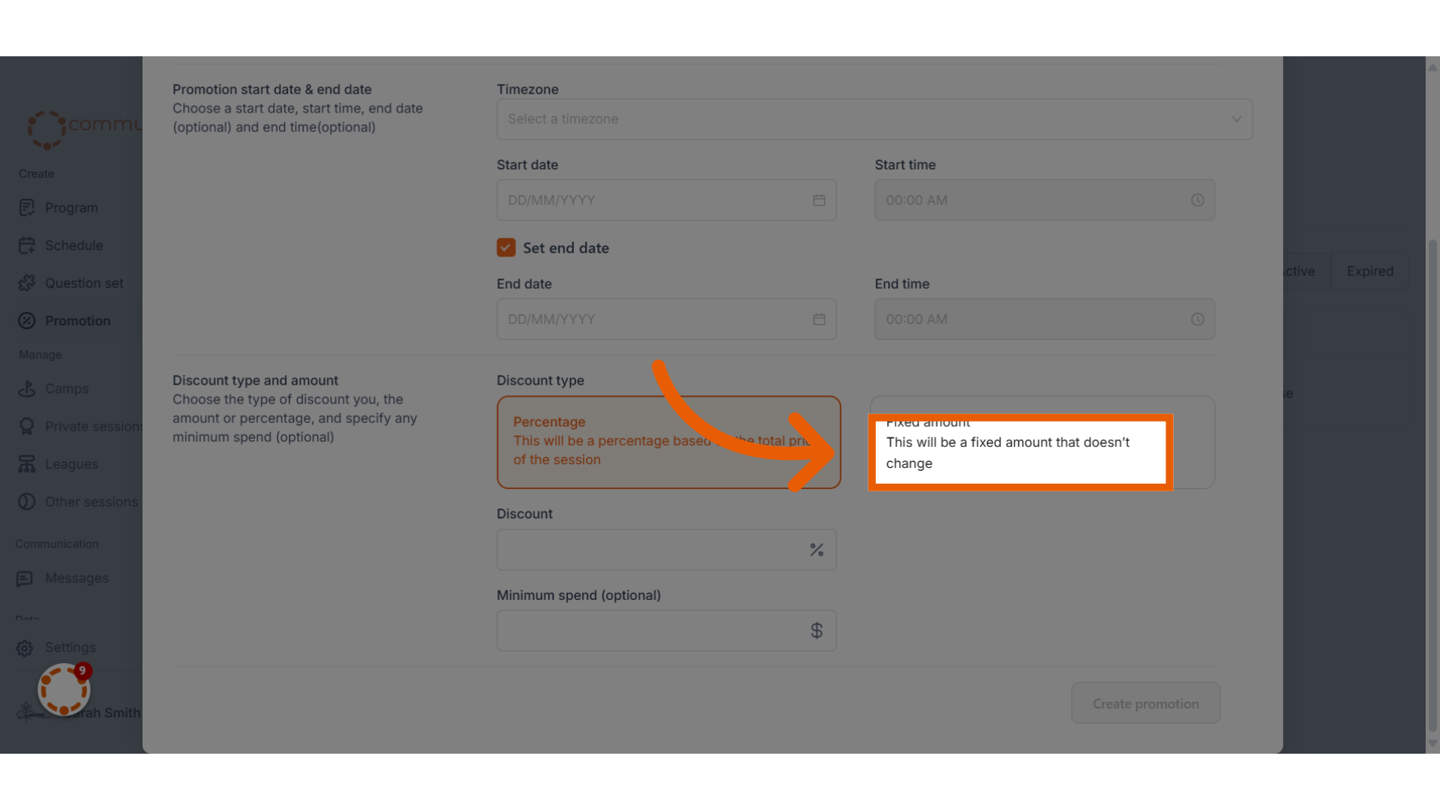1440x810 pixels.
Task: Click the page vertical scrollbar thumb
Action: pos(1432,486)
